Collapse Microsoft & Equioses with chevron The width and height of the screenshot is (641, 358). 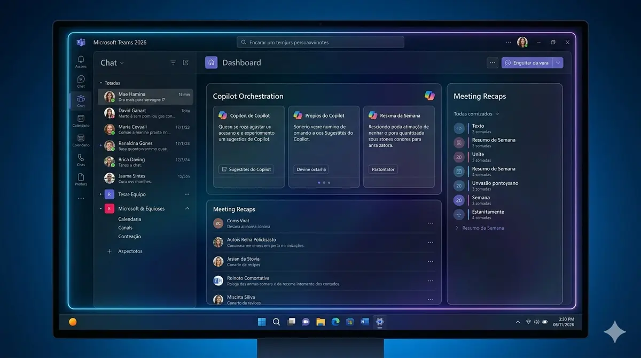tap(187, 208)
